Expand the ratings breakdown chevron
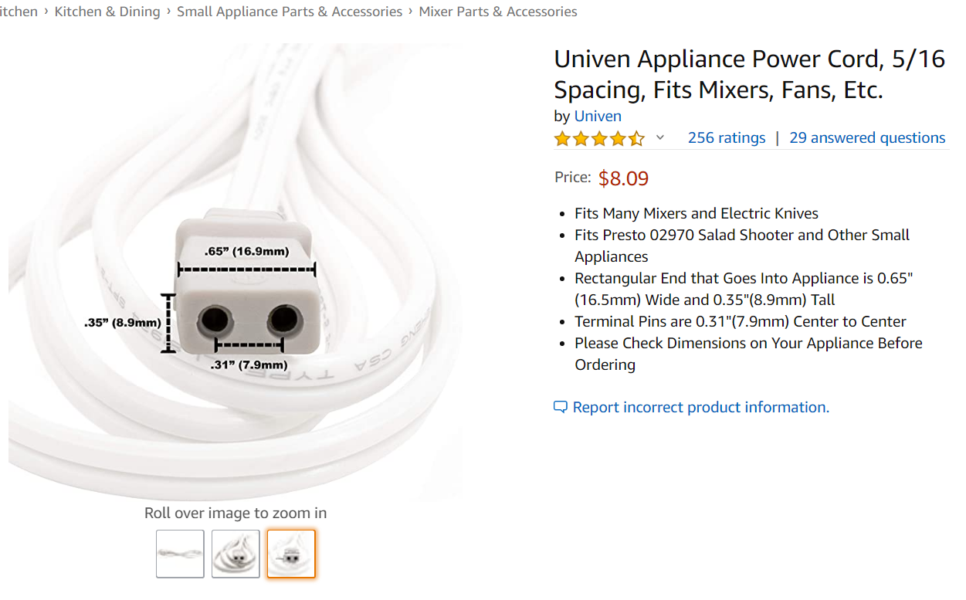The width and height of the screenshot is (966, 600). pos(659,138)
